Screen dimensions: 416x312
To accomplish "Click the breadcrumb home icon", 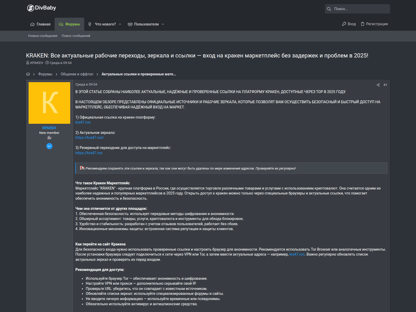I will coord(28,74).
